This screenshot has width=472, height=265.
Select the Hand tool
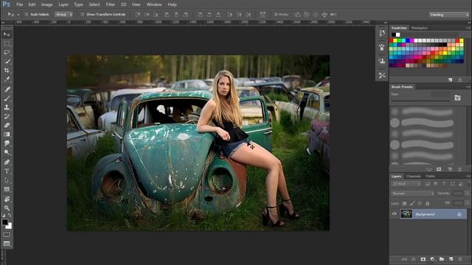pos(7,199)
